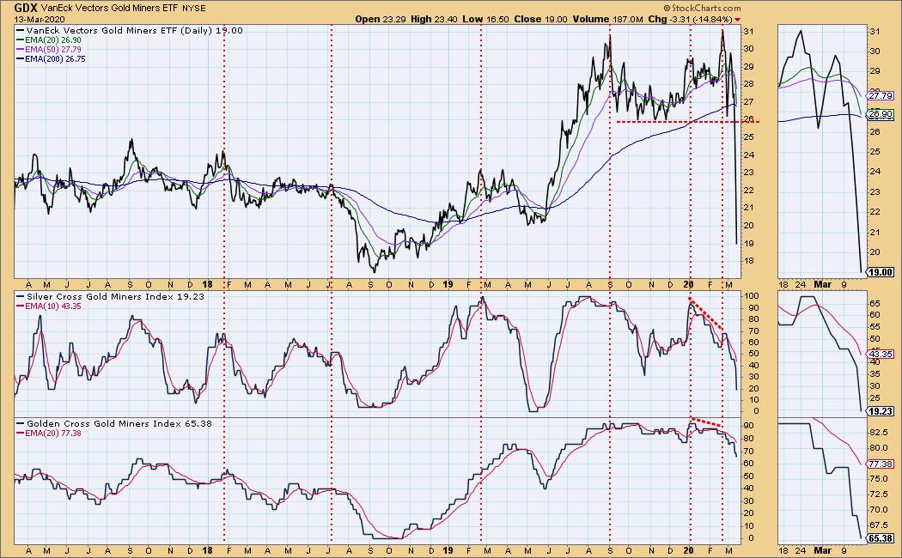The width and height of the screenshot is (902, 558).
Task: Click the boxed 27.79 price tag in zoom panel
Action: tap(882, 96)
